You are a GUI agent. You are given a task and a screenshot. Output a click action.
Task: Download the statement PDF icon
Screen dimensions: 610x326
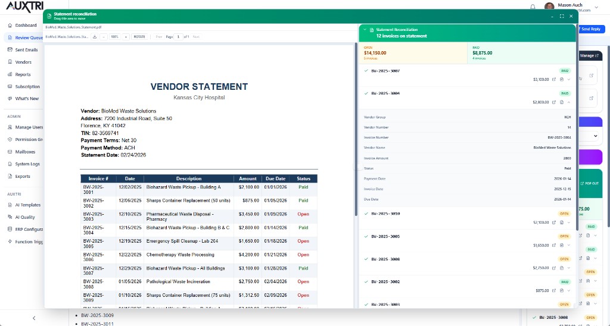pyautogui.click(x=95, y=37)
